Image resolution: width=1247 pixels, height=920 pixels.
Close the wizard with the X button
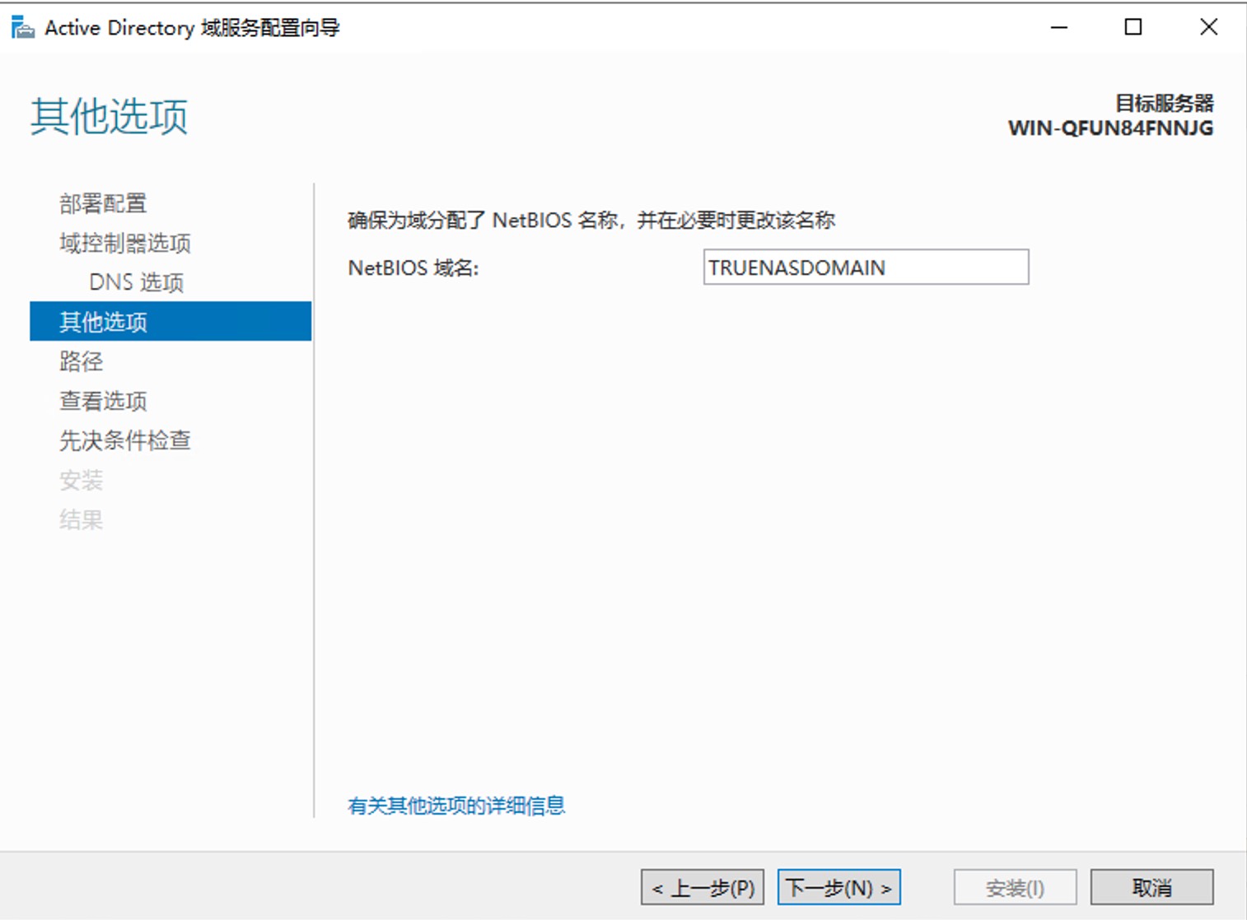coord(1208,28)
